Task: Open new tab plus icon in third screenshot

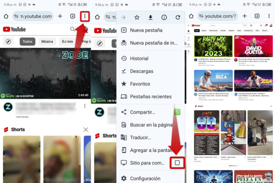Action: click(x=245, y=16)
